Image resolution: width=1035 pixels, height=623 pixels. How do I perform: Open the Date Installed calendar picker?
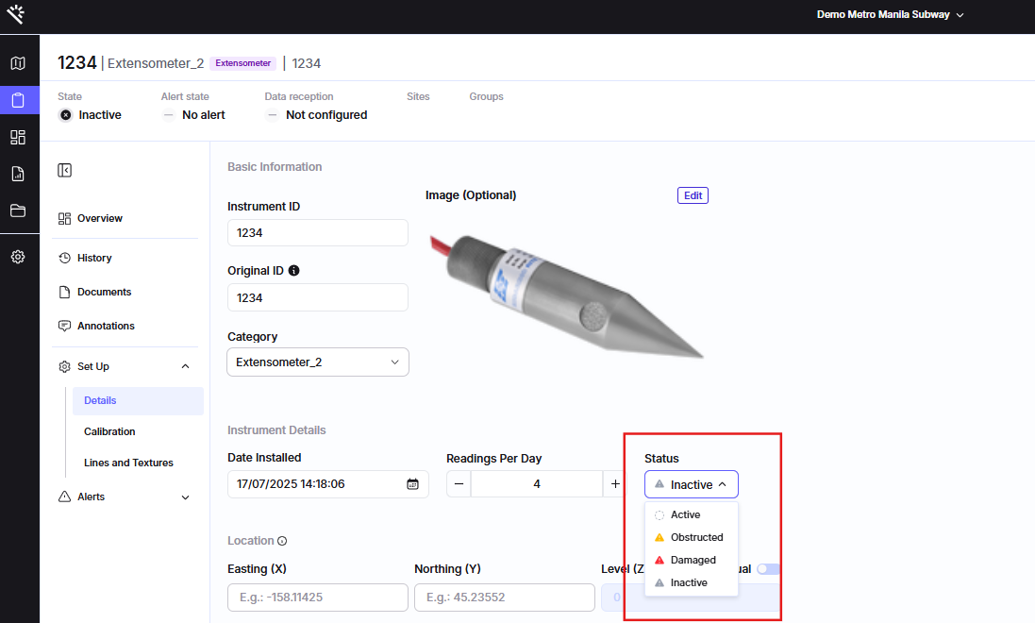[x=412, y=484]
